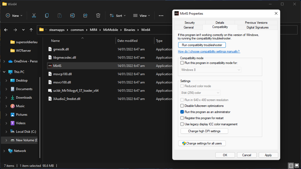Switch to the Previous Versions tab
The width and height of the screenshot is (301, 169).
(x=256, y=23)
